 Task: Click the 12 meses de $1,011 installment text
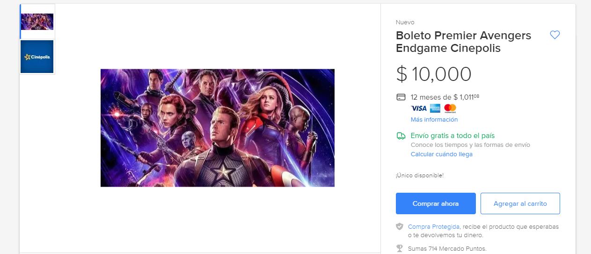click(x=445, y=97)
